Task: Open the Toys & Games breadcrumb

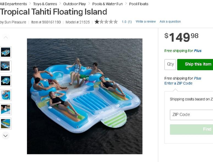Action: click(45, 4)
